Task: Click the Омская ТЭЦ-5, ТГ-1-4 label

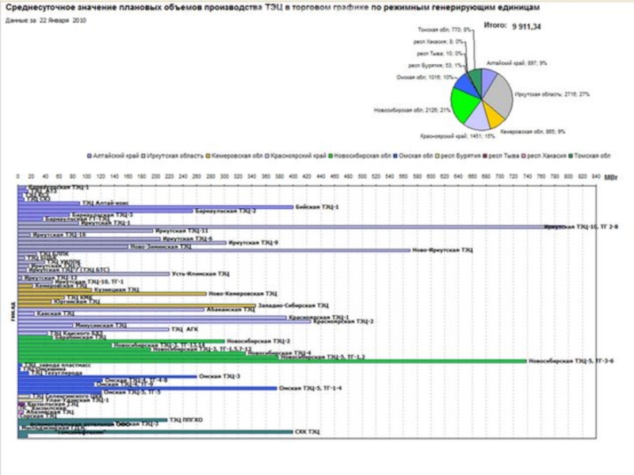Action: [310, 389]
